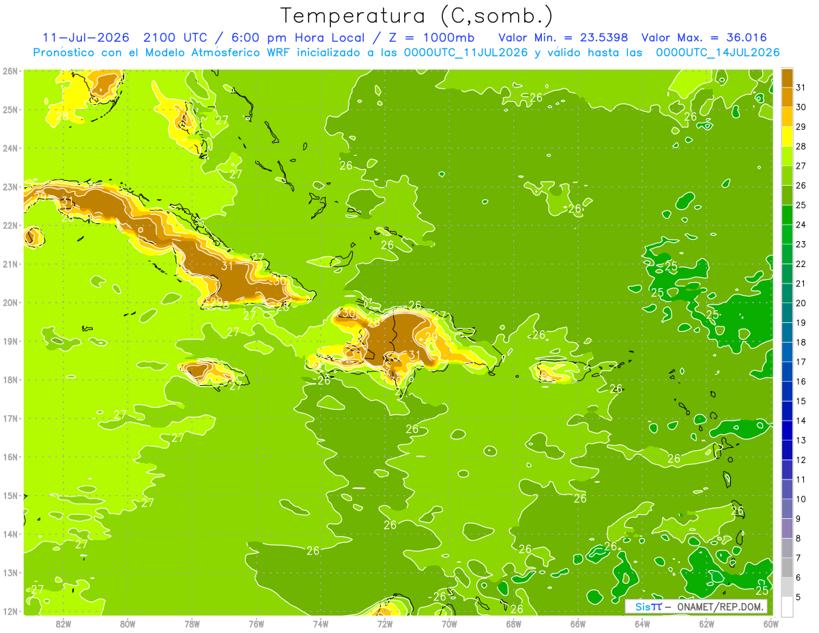Click the '22N' latitude axis label
Viewport: 819px width, 633px height.
[10, 225]
